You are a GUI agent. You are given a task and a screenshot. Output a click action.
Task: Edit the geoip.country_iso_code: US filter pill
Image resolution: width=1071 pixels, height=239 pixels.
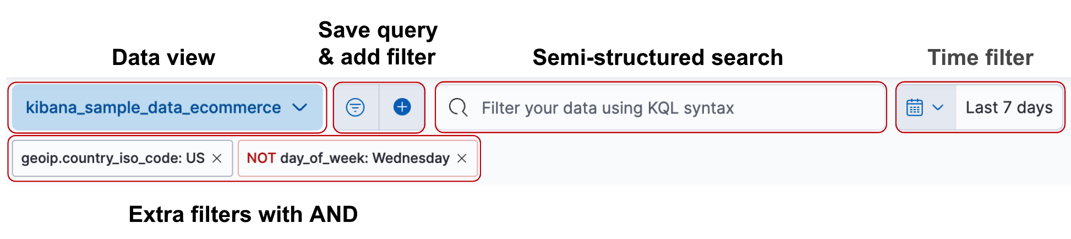[x=113, y=159]
